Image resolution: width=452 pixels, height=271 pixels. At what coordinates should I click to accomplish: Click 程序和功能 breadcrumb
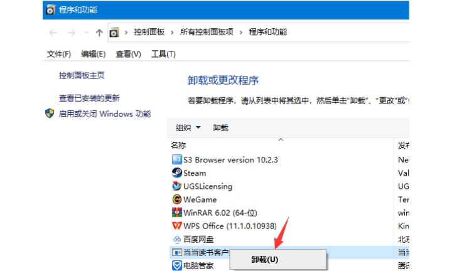pos(268,32)
